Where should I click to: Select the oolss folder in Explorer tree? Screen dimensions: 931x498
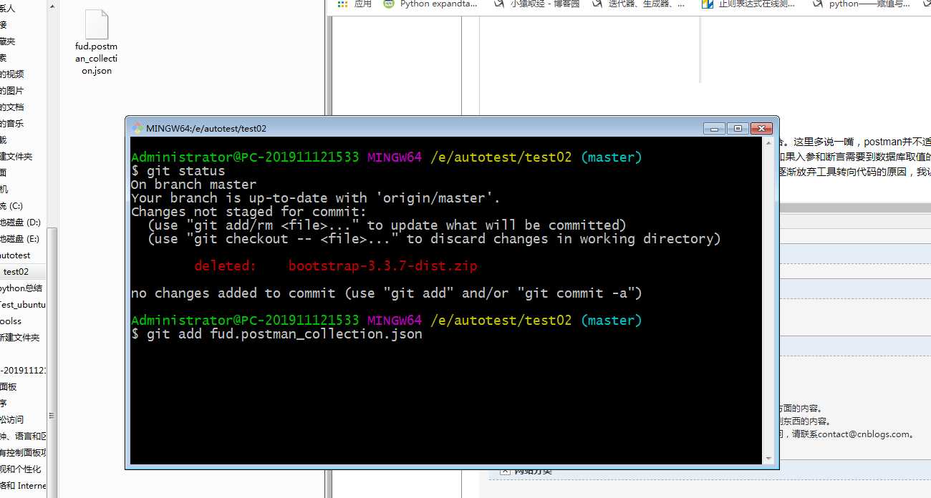pyautogui.click(x=11, y=321)
